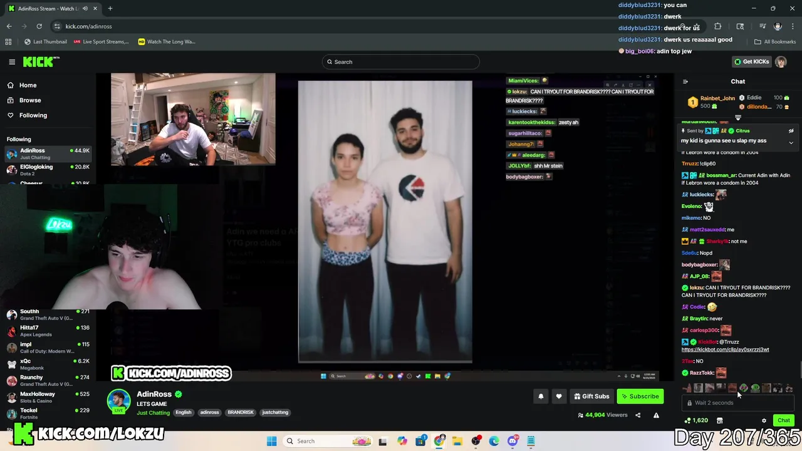Expand the pinned message chevron

791,142
